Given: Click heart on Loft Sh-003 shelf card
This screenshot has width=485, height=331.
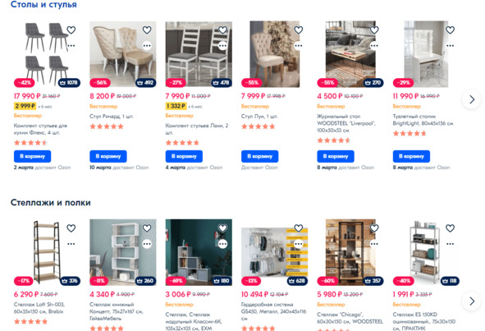Looking at the screenshot, I should (71, 228).
